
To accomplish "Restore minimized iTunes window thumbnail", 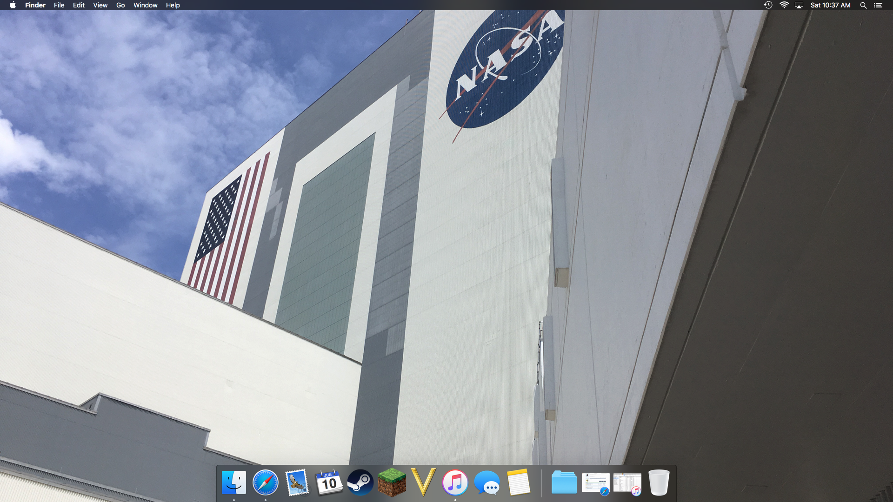I will click(x=627, y=483).
